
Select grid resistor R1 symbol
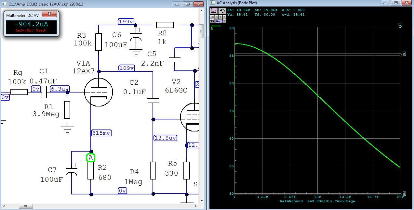click(x=67, y=110)
